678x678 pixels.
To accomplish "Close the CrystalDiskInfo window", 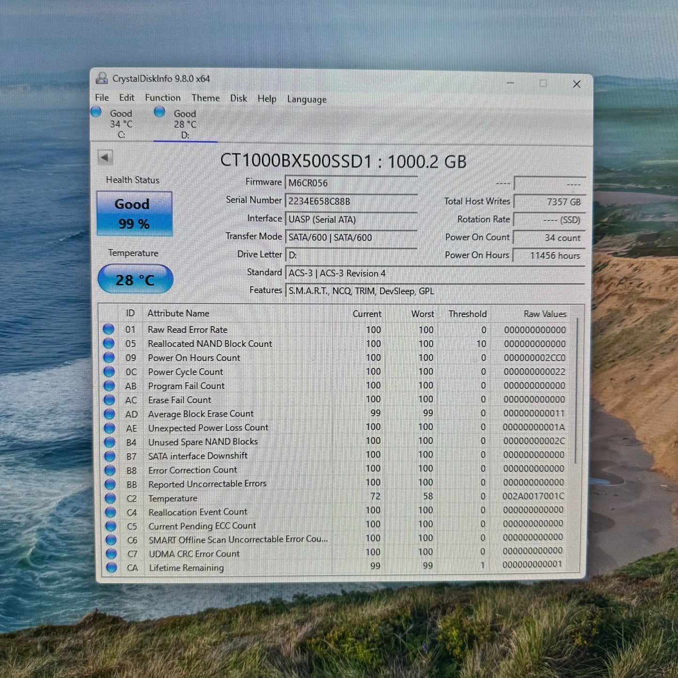I will (577, 84).
